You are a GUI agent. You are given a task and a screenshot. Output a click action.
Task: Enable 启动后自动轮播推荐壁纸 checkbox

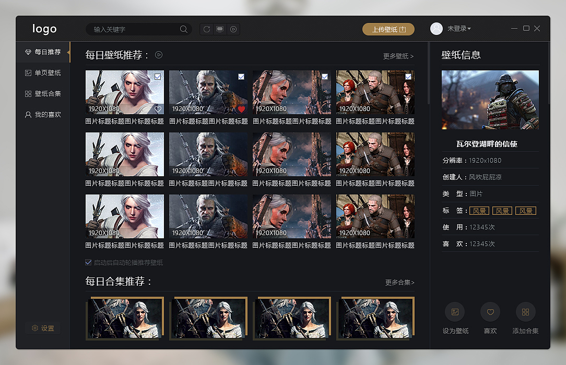(x=89, y=262)
